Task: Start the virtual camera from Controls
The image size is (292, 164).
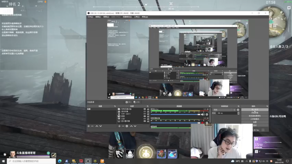Action: pyautogui.click(x=255, y=116)
